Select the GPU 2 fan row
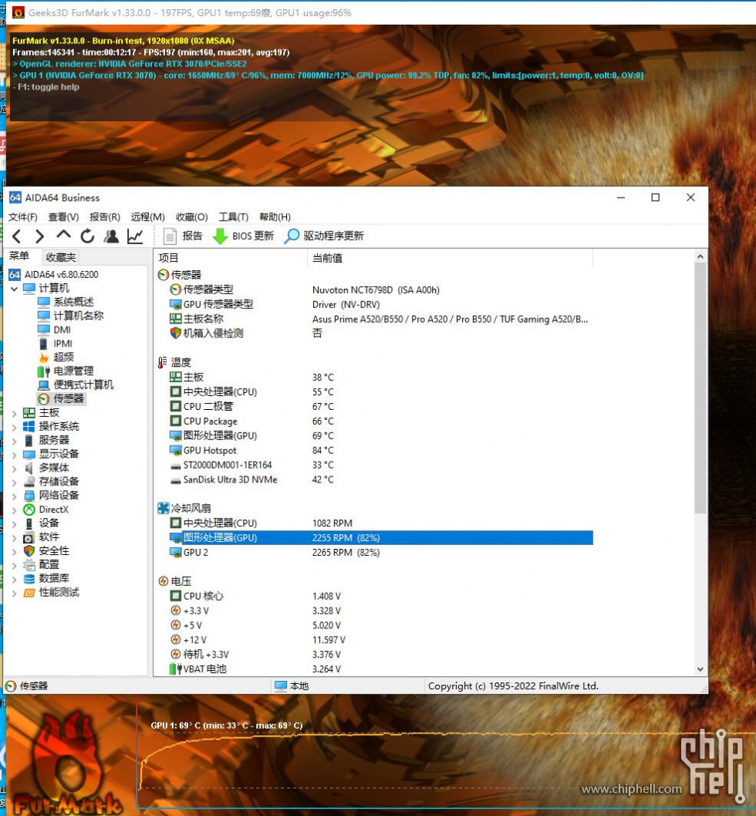This screenshot has height=816, width=756. pyautogui.click(x=381, y=552)
